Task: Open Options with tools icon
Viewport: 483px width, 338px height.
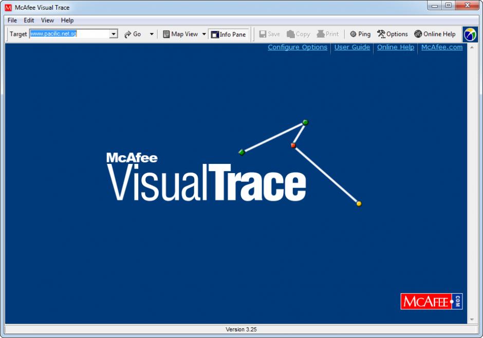Action: click(393, 34)
